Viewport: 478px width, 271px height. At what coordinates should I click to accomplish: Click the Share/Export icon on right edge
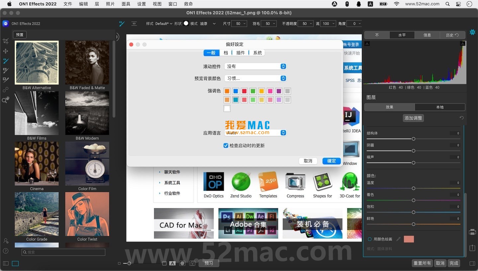pos(472,248)
